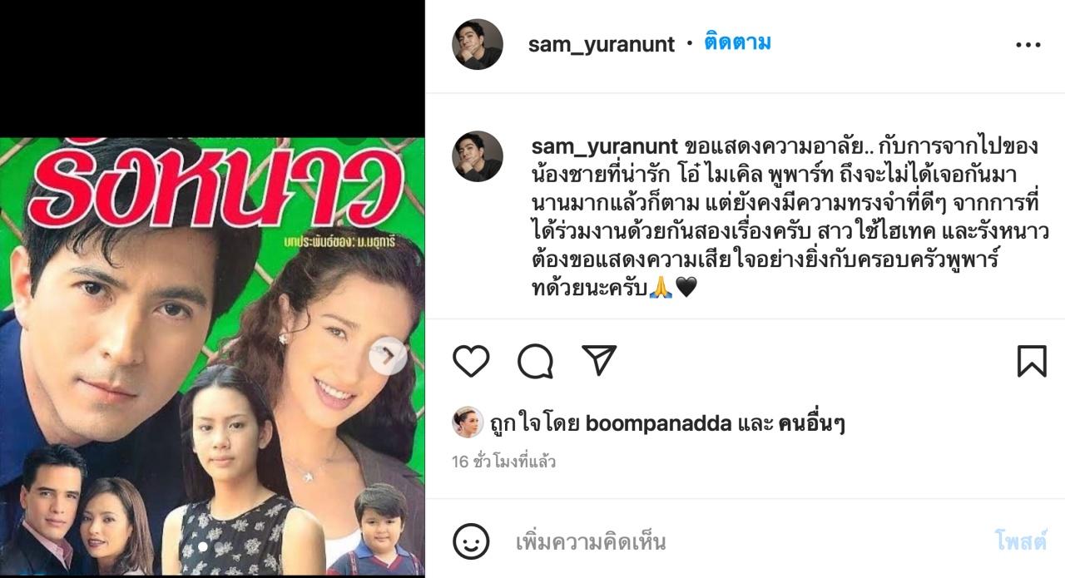Like the post with heart icon
This screenshot has width=1065, height=578.
point(471,361)
